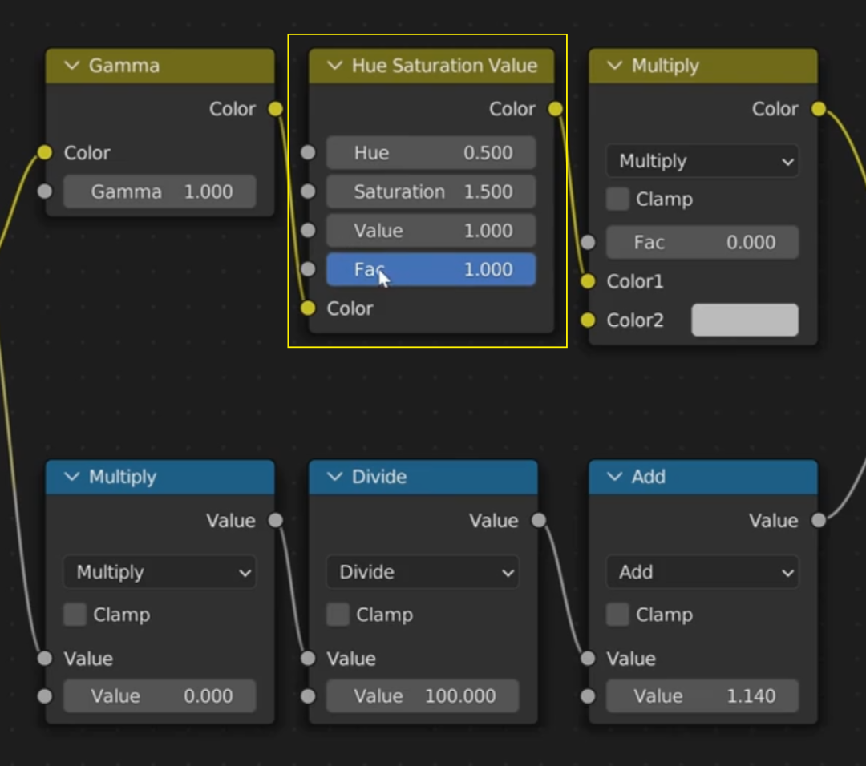866x766 pixels.
Task: Click the linked Value input socket on Divide
Action: point(308,659)
